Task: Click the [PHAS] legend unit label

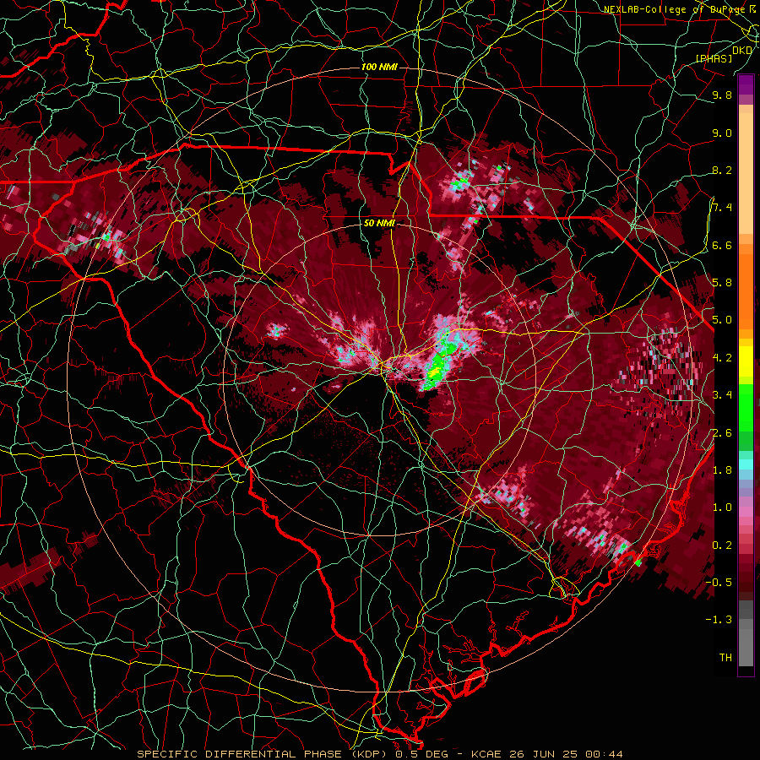Action: [x=714, y=58]
